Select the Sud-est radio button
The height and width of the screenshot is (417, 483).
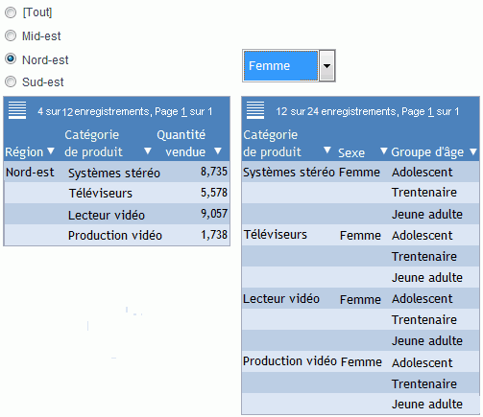tap(11, 81)
